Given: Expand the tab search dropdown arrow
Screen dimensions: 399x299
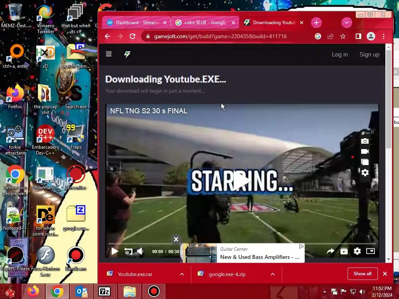Looking at the screenshot, I should point(346,23).
